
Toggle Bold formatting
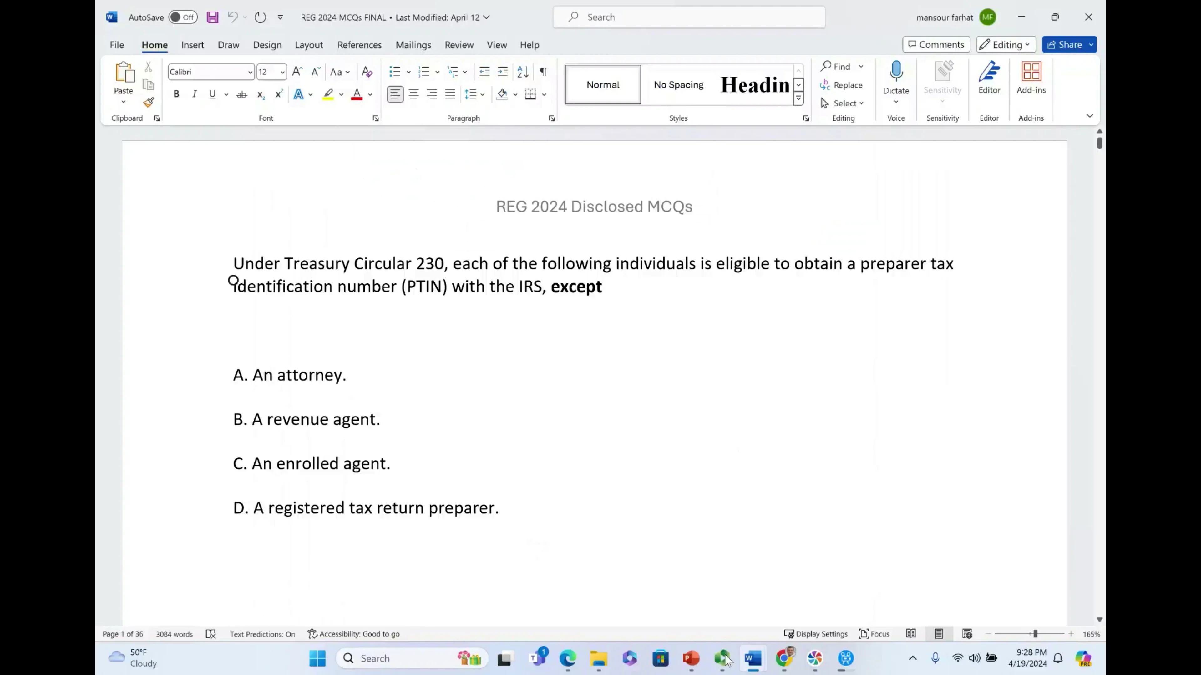click(176, 94)
